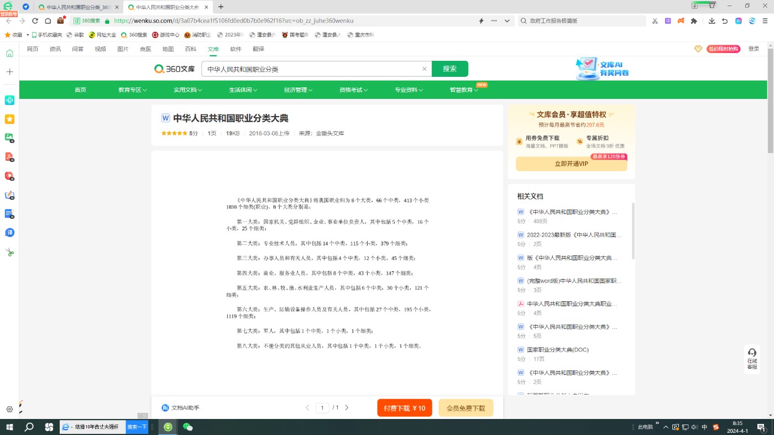The image size is (774, 435).
Task: Clear the search box with the X icon
Action: 425,69
